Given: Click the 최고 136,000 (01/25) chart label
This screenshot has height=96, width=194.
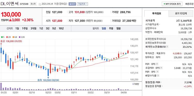Looking at the screenshot, I should [11, 41].
